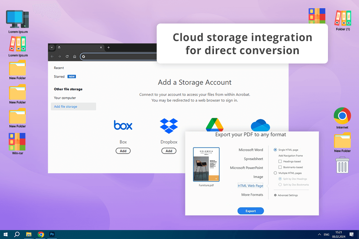Viewport: 359px width, 239px height.
Task: Click the OneDrive cloud logo
Action: [260, 125]
